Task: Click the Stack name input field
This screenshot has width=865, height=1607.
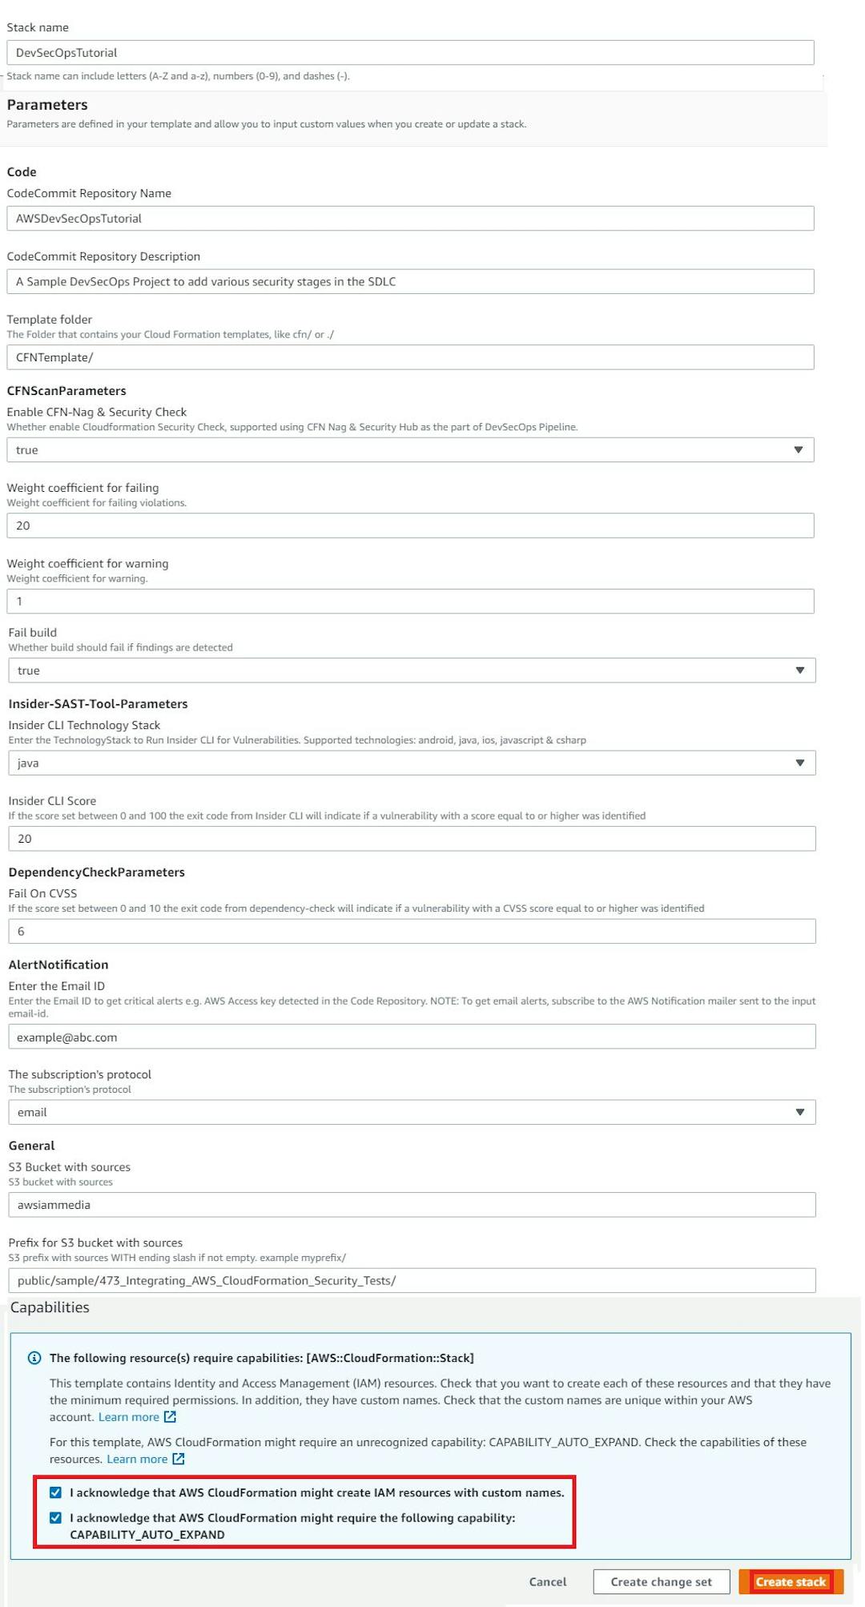Action: tap(410, 52)
